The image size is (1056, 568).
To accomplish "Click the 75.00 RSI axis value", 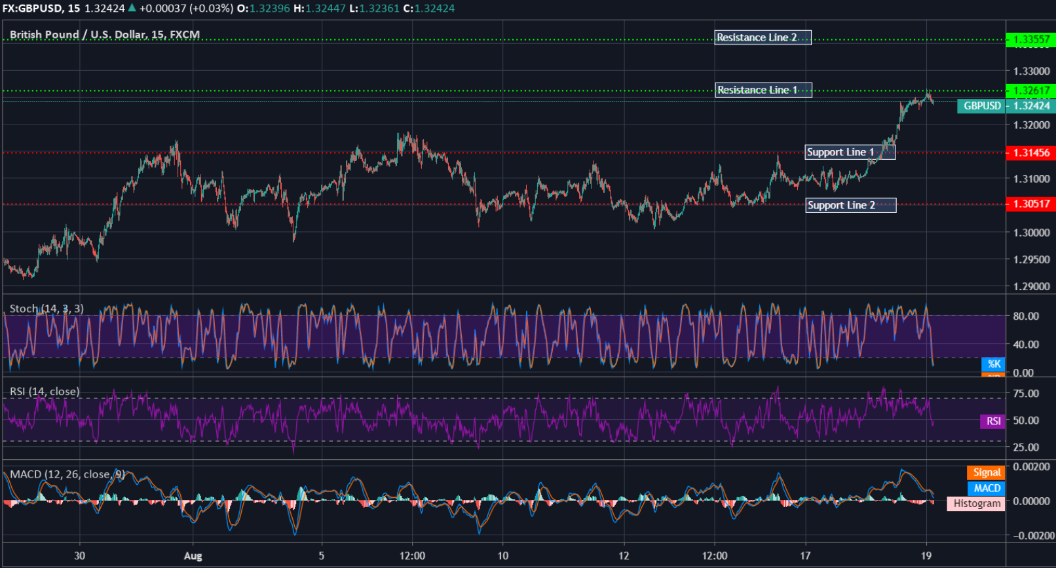I will (1026, 393).
